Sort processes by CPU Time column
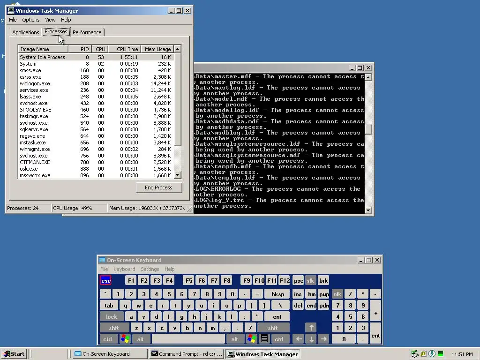This screenshot has height=360, width=480. 124,49
